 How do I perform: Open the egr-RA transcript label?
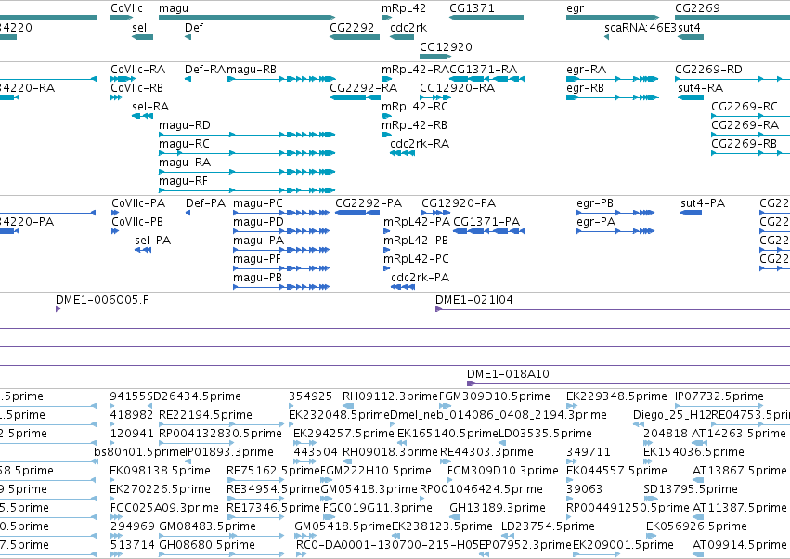[x=586, y=70]
